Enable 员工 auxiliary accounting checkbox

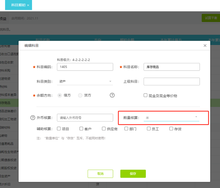point(149,129)
